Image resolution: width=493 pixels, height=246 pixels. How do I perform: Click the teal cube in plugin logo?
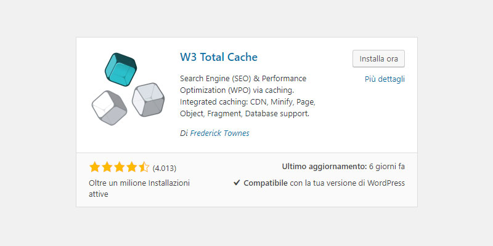coord(121,69)
